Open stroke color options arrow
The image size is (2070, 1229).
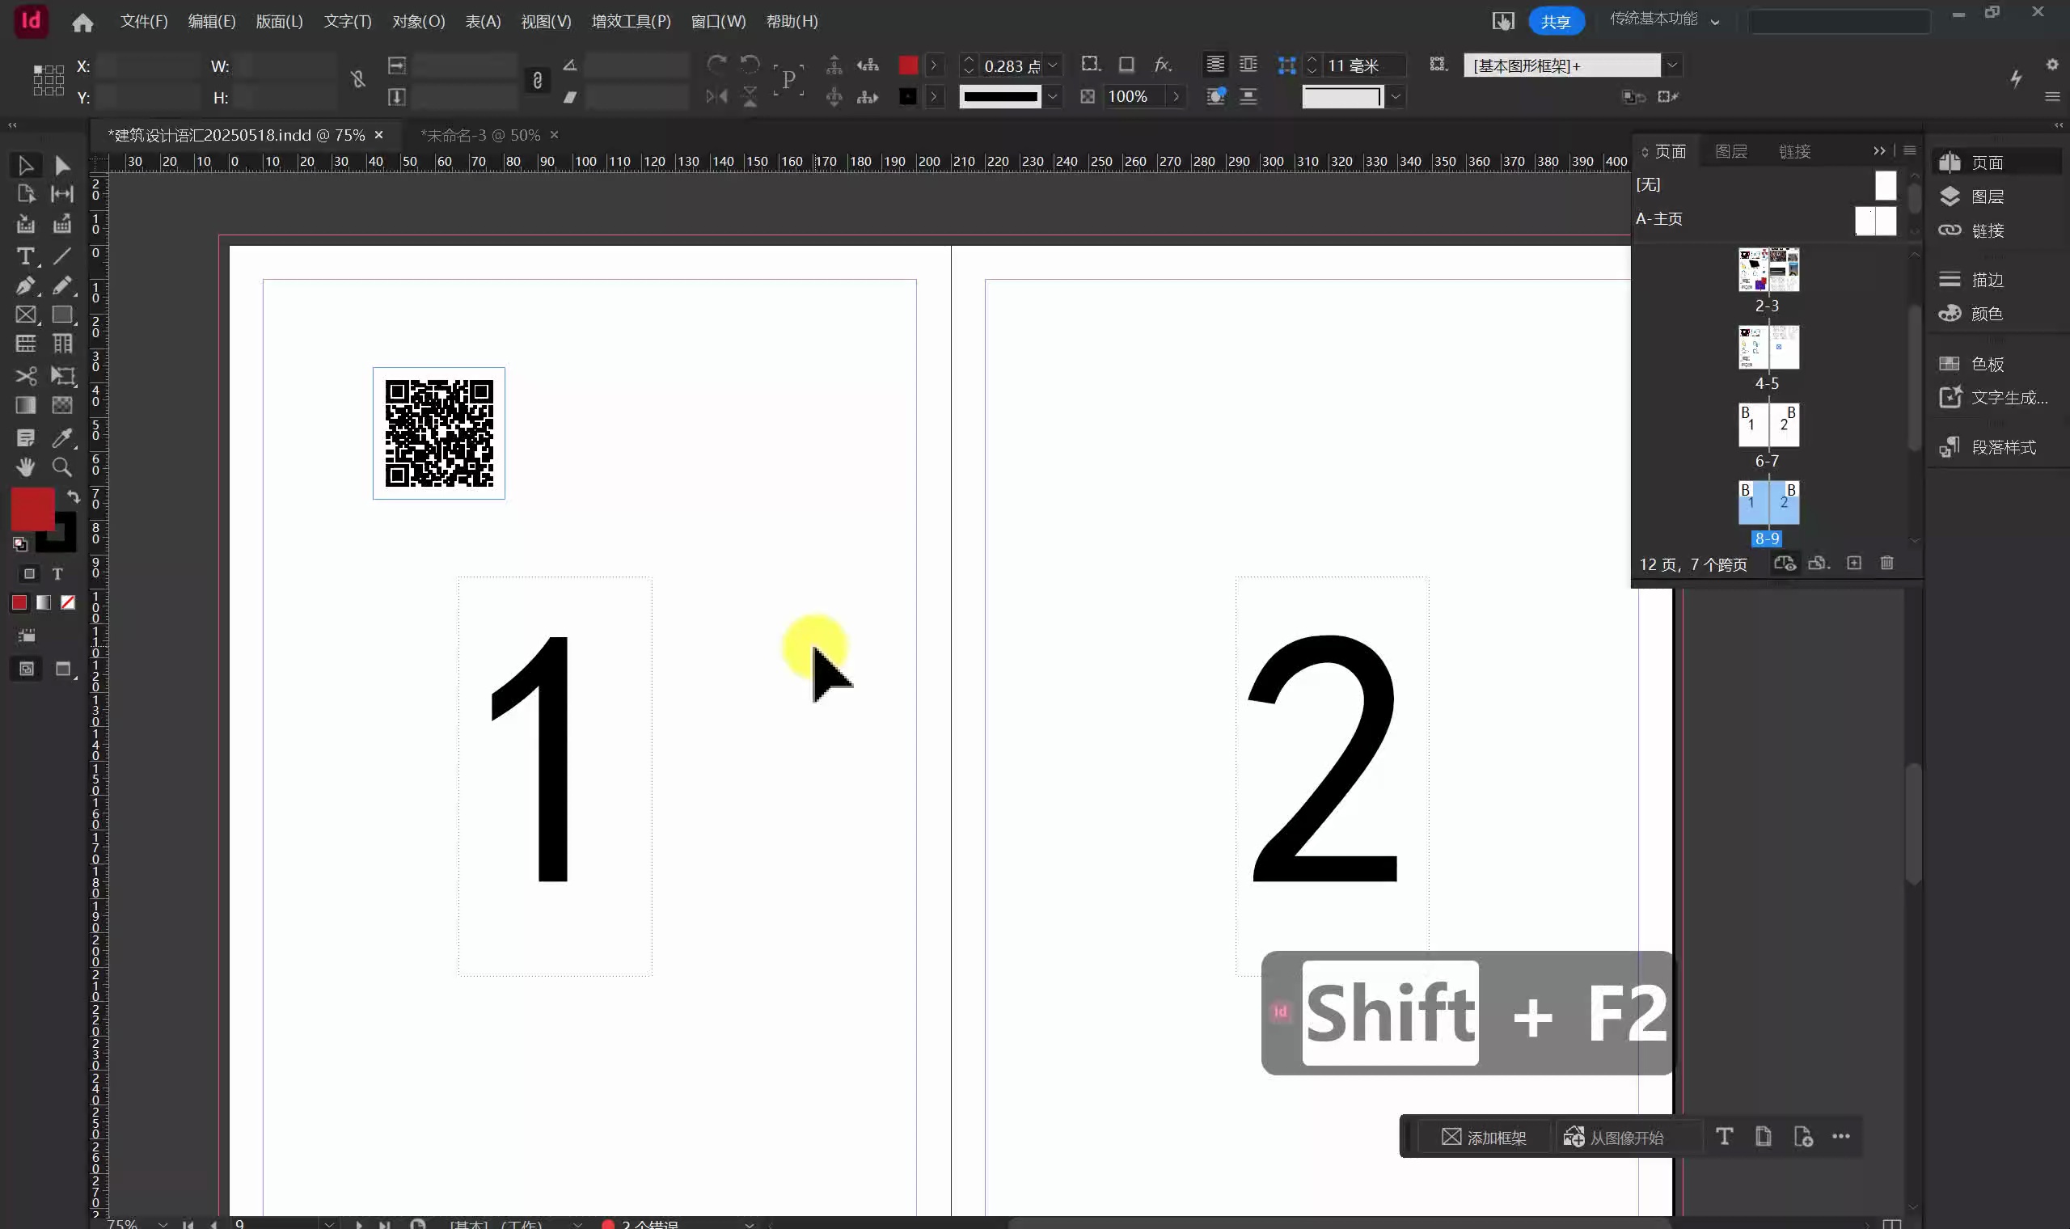[x=934, y=97]
